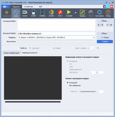This screenshot has height=117, width=115.
Task: Click the output file path field
Action: pos(56,34)
